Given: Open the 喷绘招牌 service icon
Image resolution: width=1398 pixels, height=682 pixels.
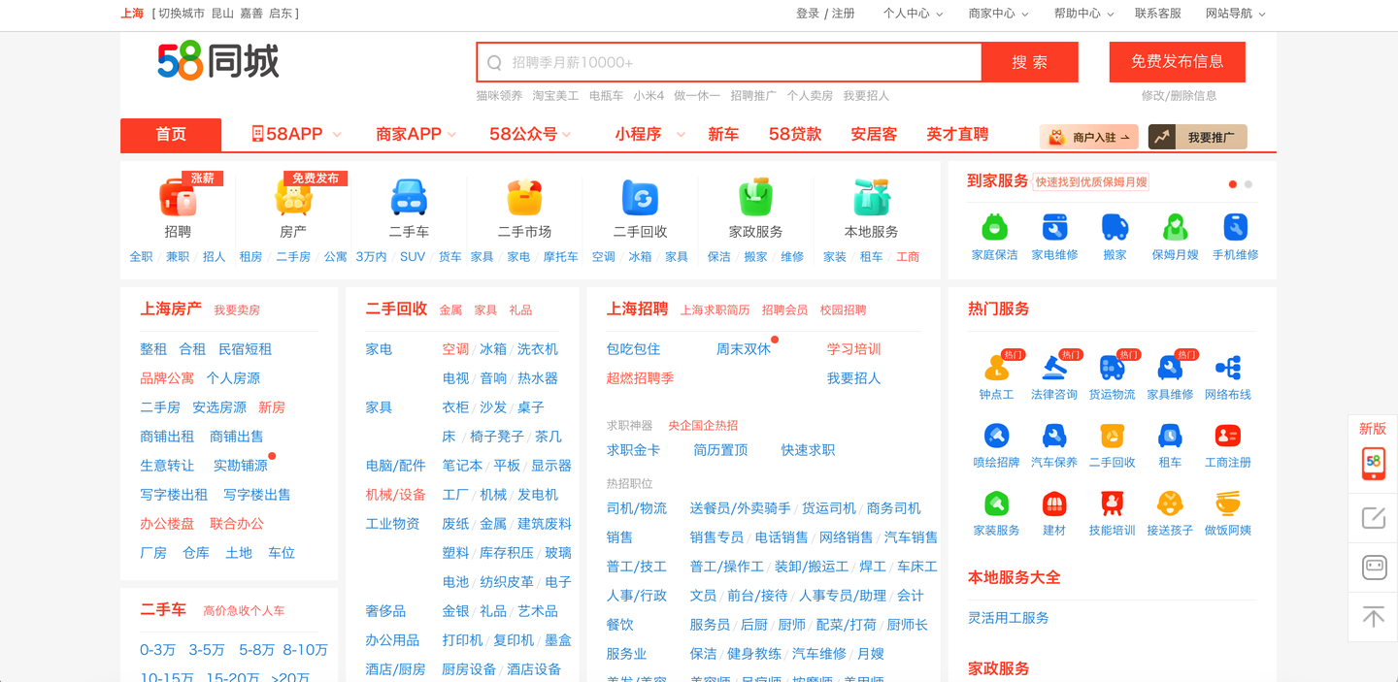Looking at the screenshot, I should pyautogui.click(x=996, y=436).
